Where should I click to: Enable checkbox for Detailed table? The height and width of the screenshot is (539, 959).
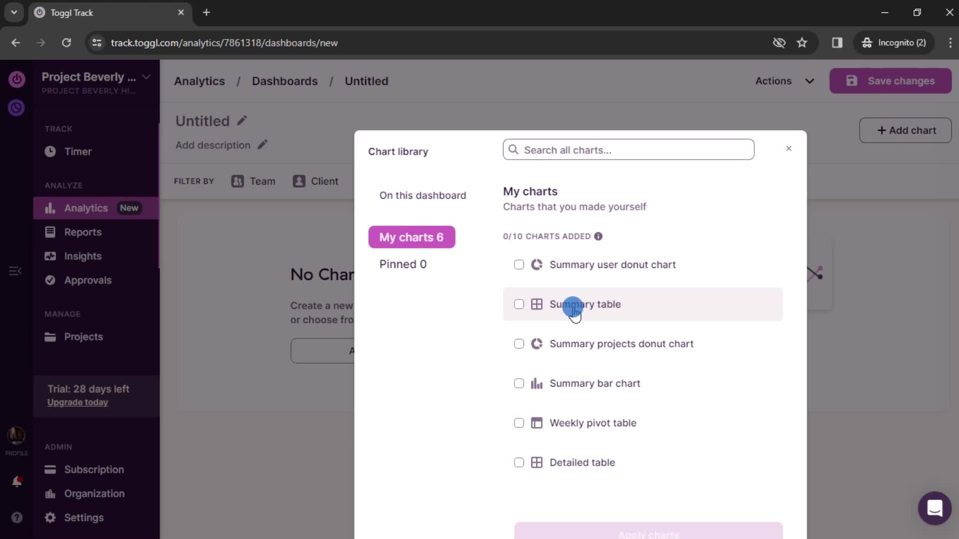[519, 462]
